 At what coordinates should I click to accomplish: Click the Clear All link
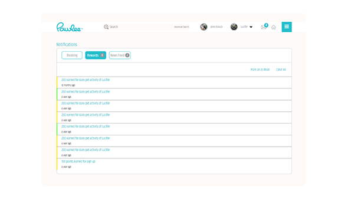click(x=281, y=69)
